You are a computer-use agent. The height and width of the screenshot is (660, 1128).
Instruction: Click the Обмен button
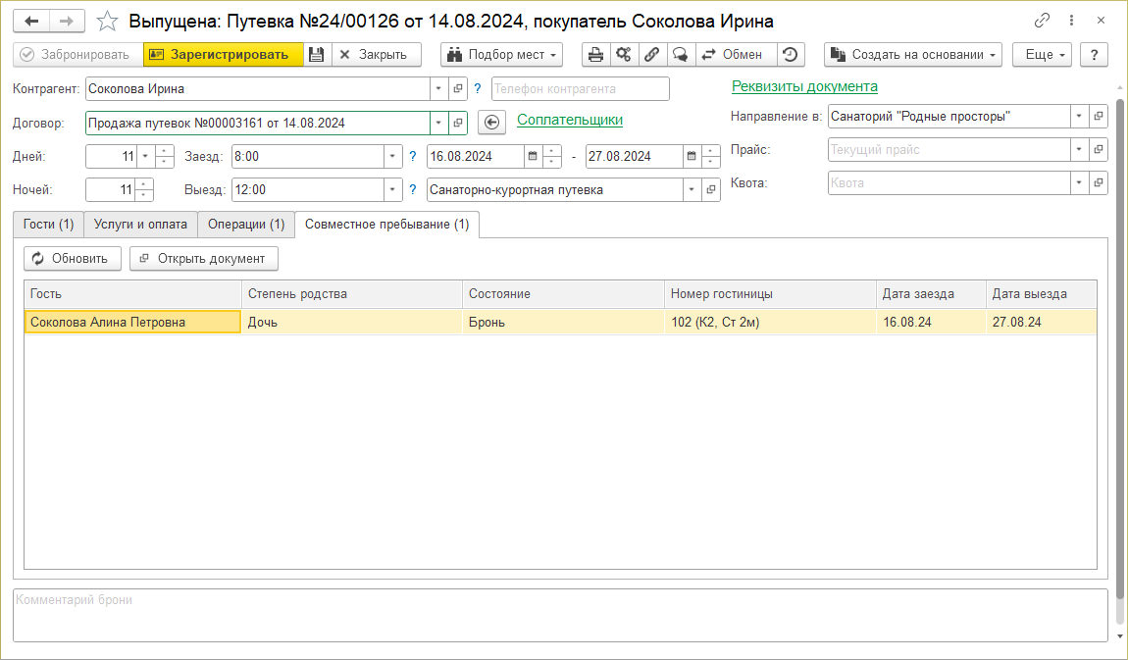[736, 55]
